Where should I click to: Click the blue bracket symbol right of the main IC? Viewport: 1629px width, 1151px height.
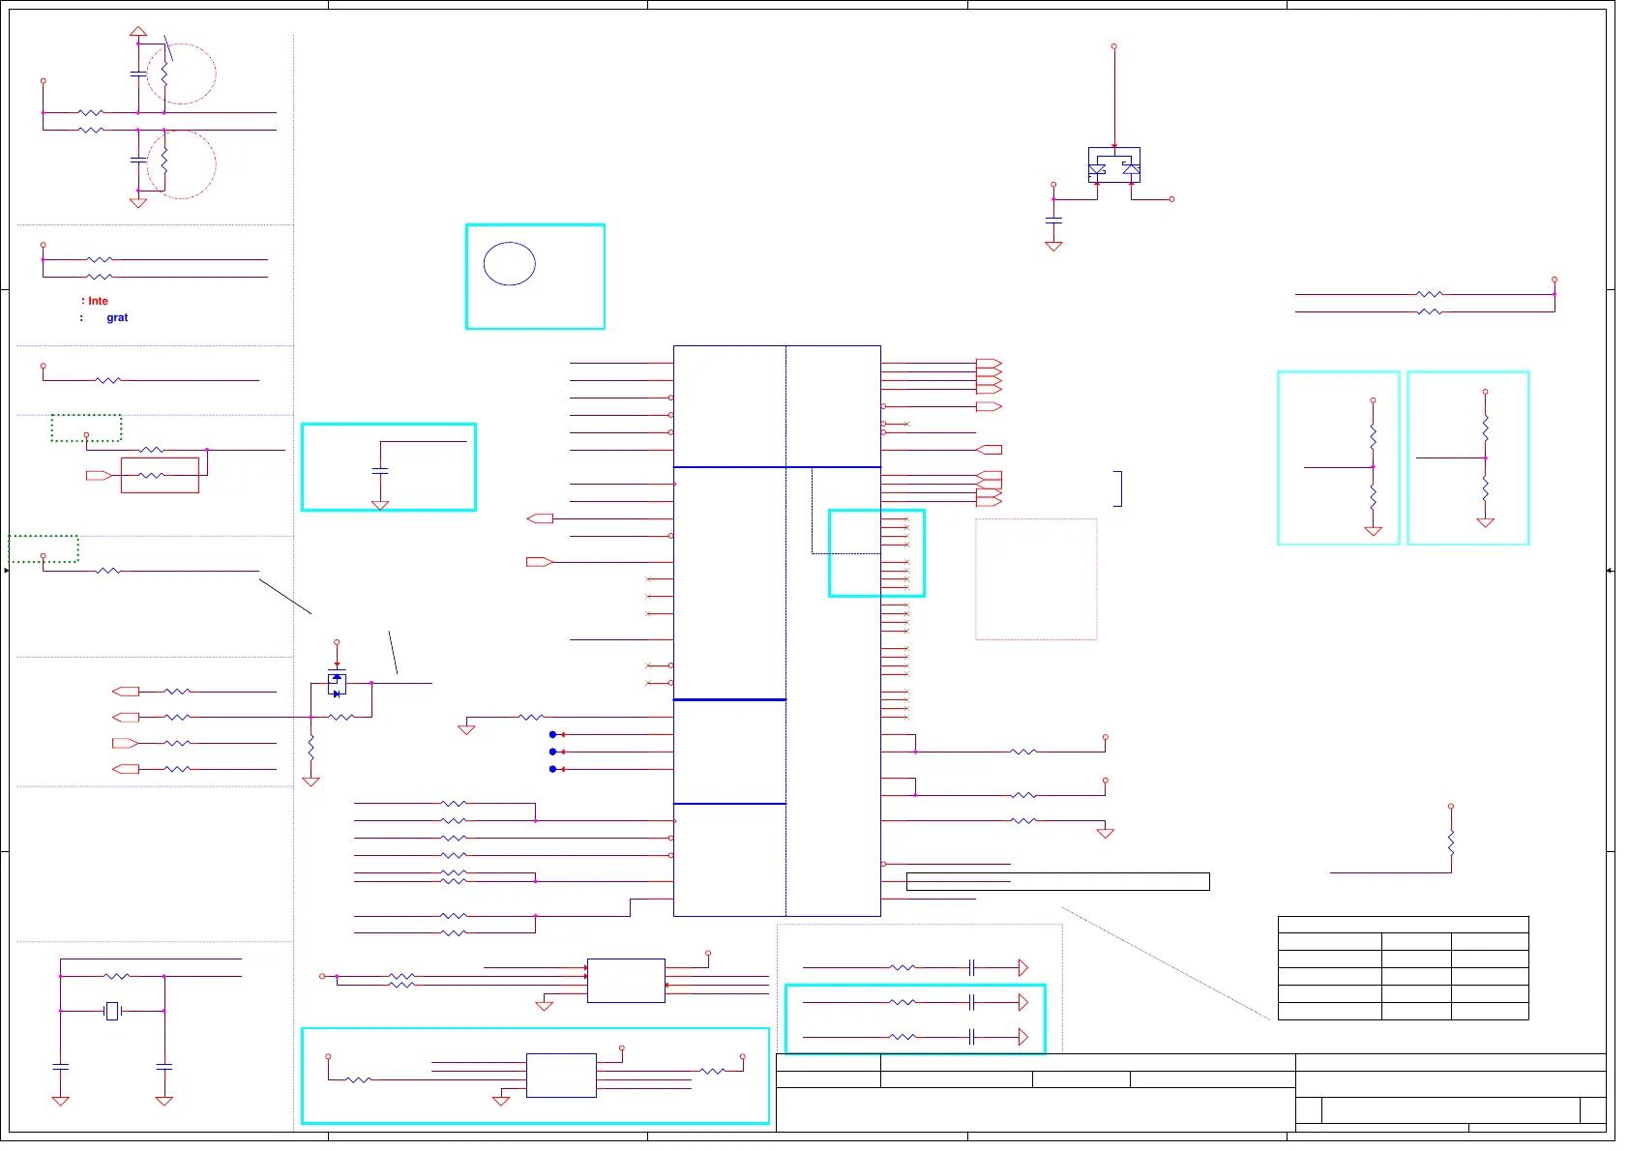[1118, 488]
